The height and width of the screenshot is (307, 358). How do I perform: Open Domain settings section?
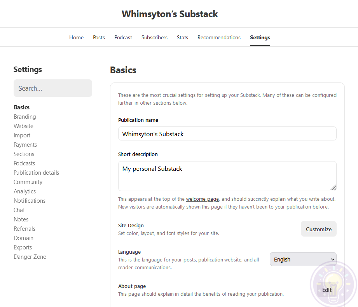coord(23,238)
